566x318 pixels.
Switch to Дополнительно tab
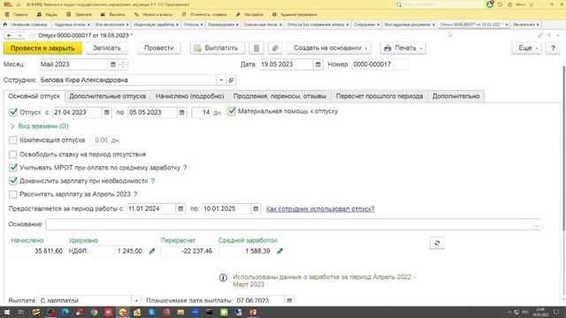click(456, 96)
